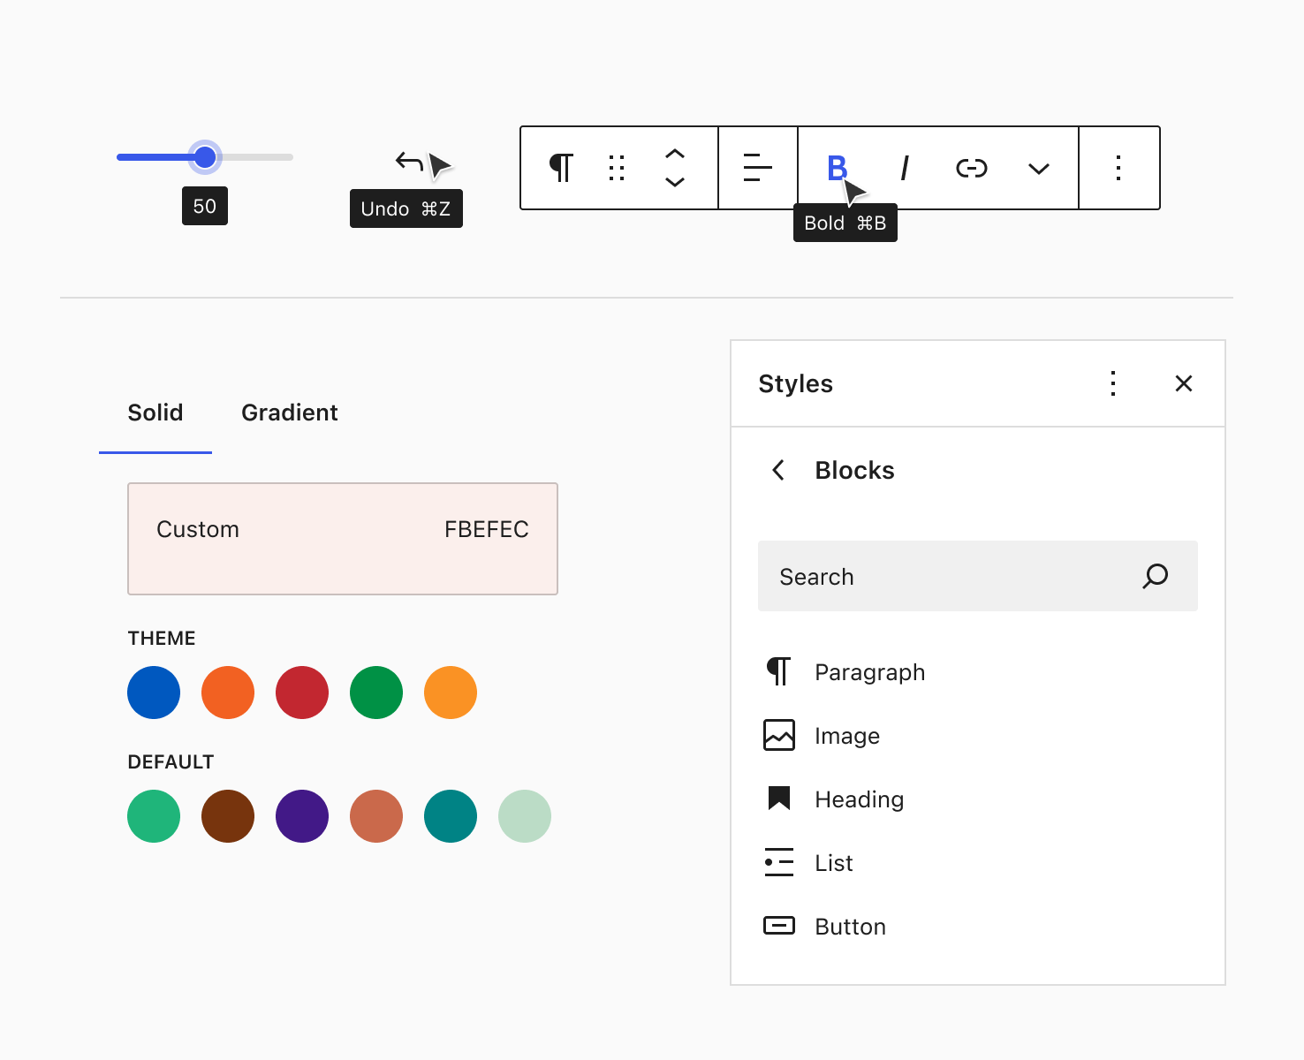Open Styles panel more options menu
This screenshot has height=1060, width=1304.
[x=1113, y=383]
